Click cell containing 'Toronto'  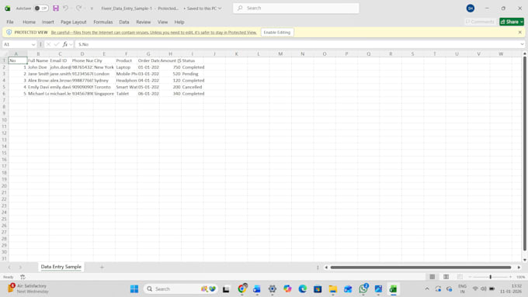pos(104,87)
